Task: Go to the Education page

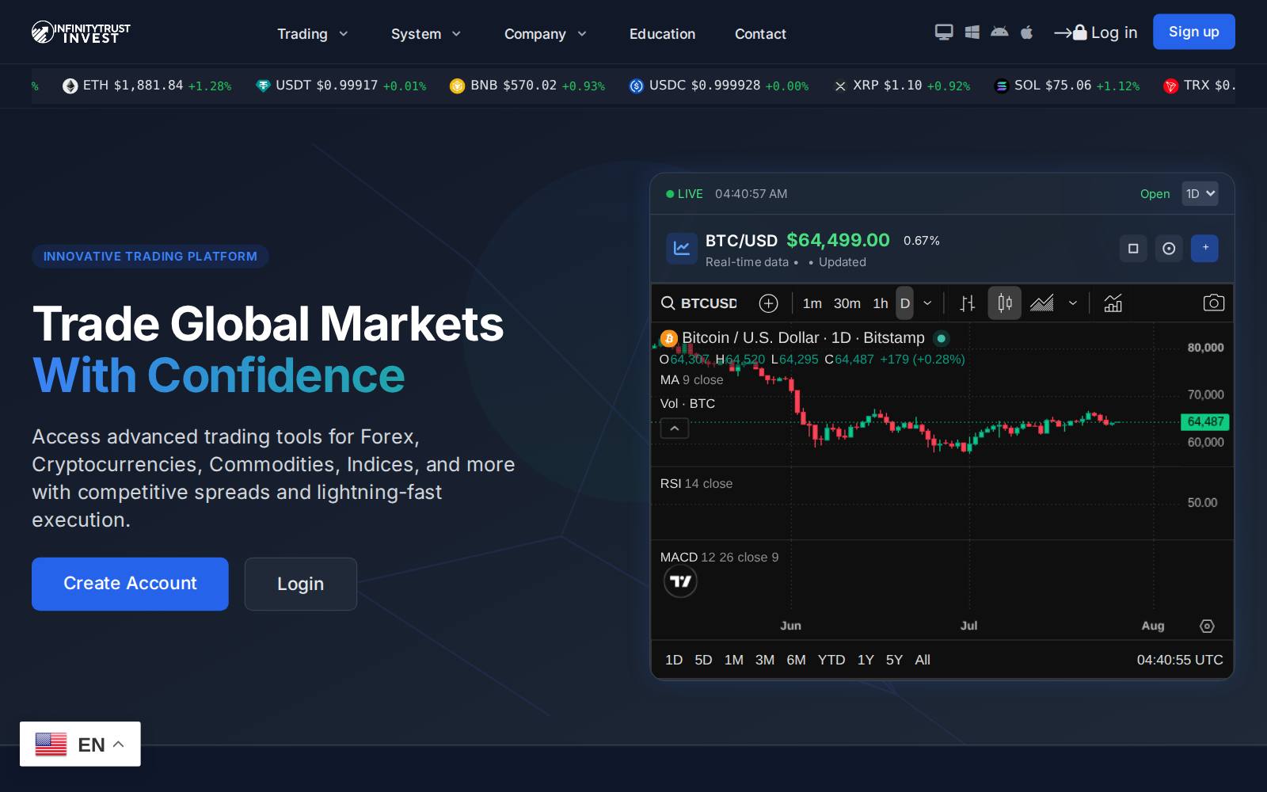Action: [662, 34]
